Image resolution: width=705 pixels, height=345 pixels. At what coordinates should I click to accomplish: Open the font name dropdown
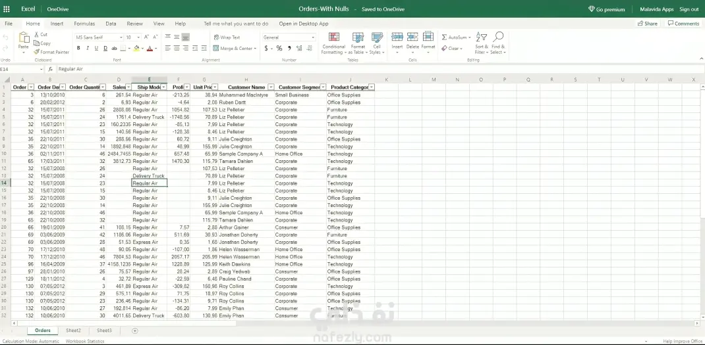click(121, 37)
